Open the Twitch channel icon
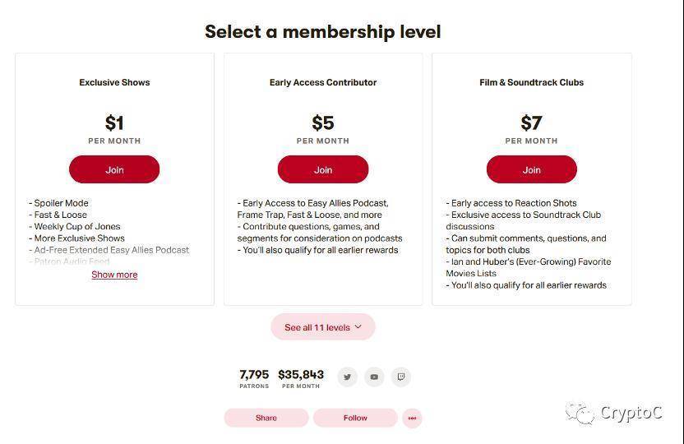684x444 pixels. [x=400, y=377]
